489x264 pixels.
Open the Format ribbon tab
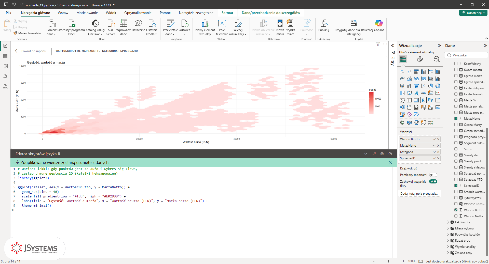pos(227,13)
